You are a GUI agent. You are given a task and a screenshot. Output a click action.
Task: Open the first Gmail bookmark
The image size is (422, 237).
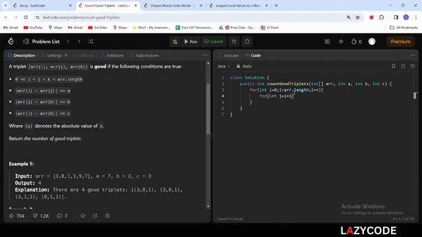11,28
